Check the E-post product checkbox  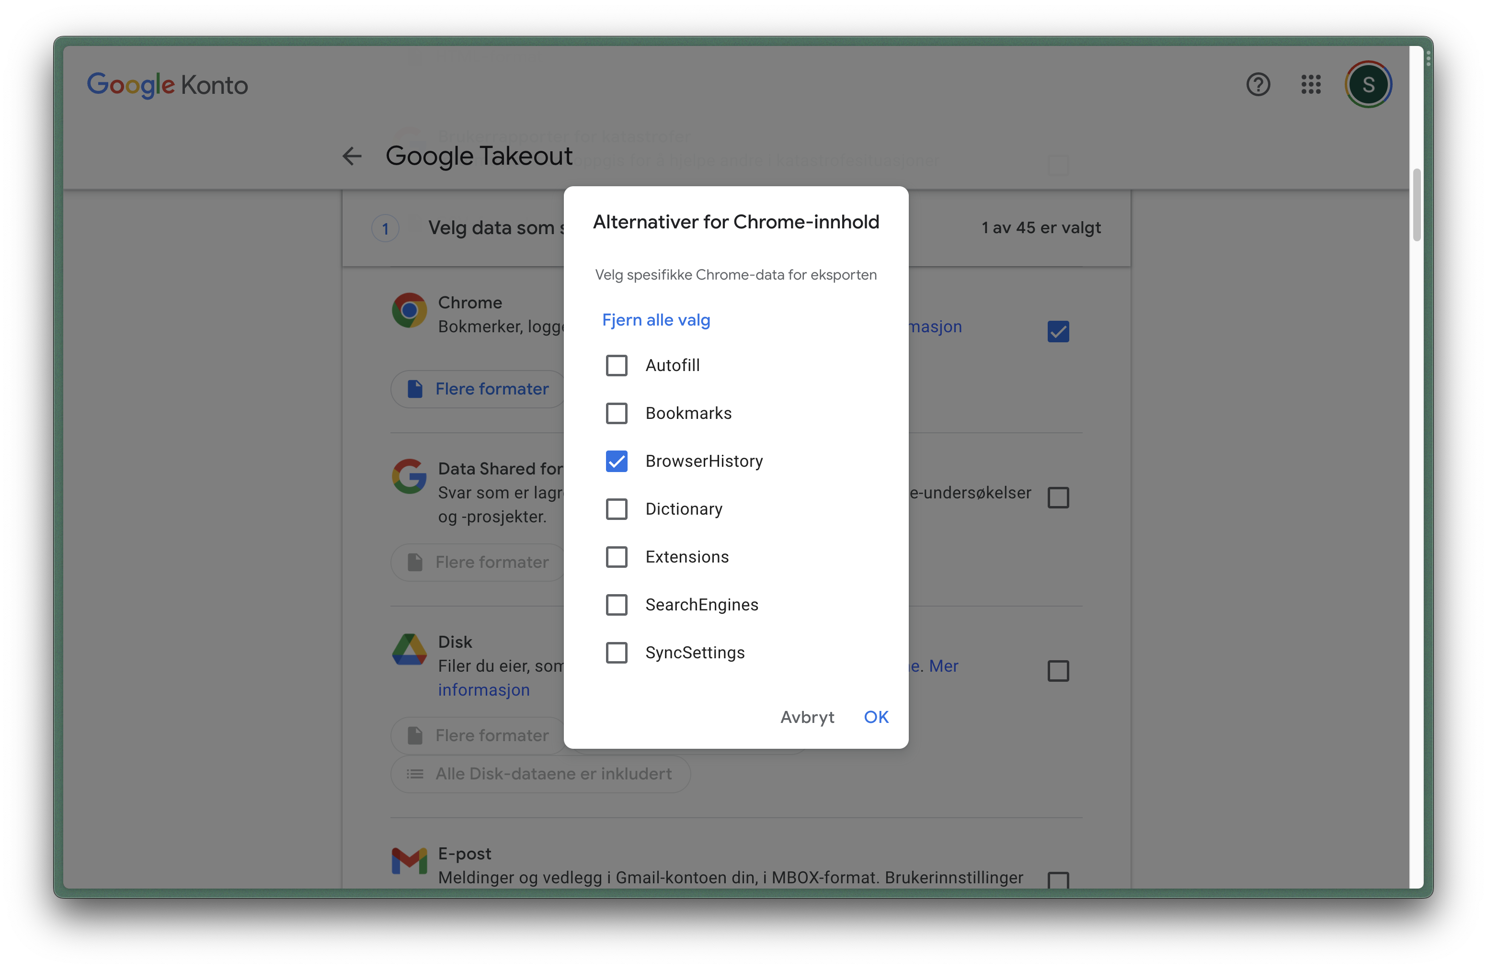click(1058, 880)
